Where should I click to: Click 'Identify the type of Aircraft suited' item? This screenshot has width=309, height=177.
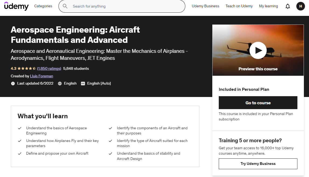[152, 143]
